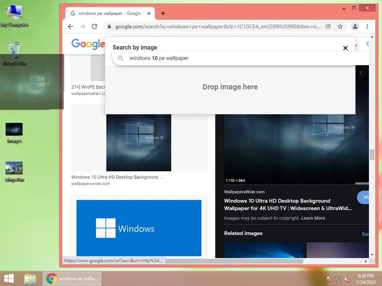Click the Google logo
382x286 pixels.
(x=88, y=44)
